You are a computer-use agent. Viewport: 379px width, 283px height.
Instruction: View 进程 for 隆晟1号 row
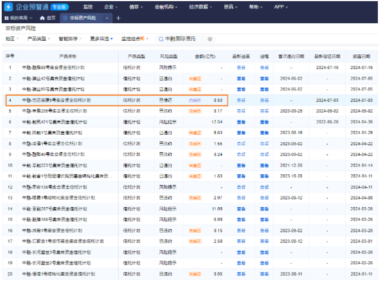point(264,198)
